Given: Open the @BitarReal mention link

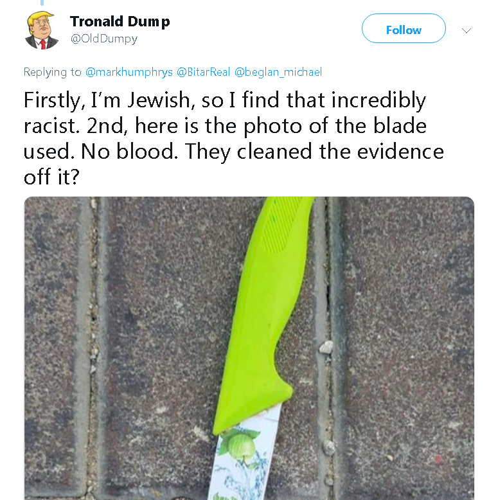Looking at the screenshot, I should point(203,72).
